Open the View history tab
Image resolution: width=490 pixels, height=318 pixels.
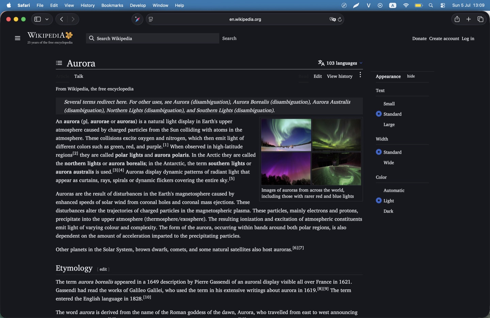340,76
